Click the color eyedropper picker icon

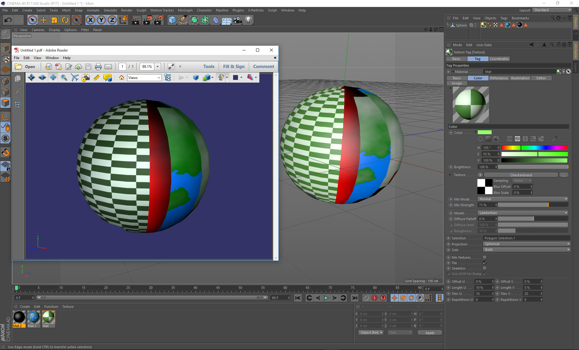coord(555,139)
